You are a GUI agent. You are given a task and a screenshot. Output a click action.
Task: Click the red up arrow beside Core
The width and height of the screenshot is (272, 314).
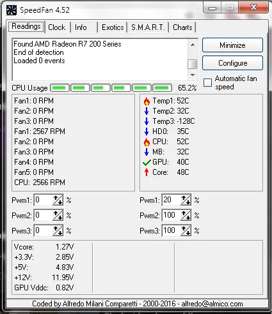[147, 172]
